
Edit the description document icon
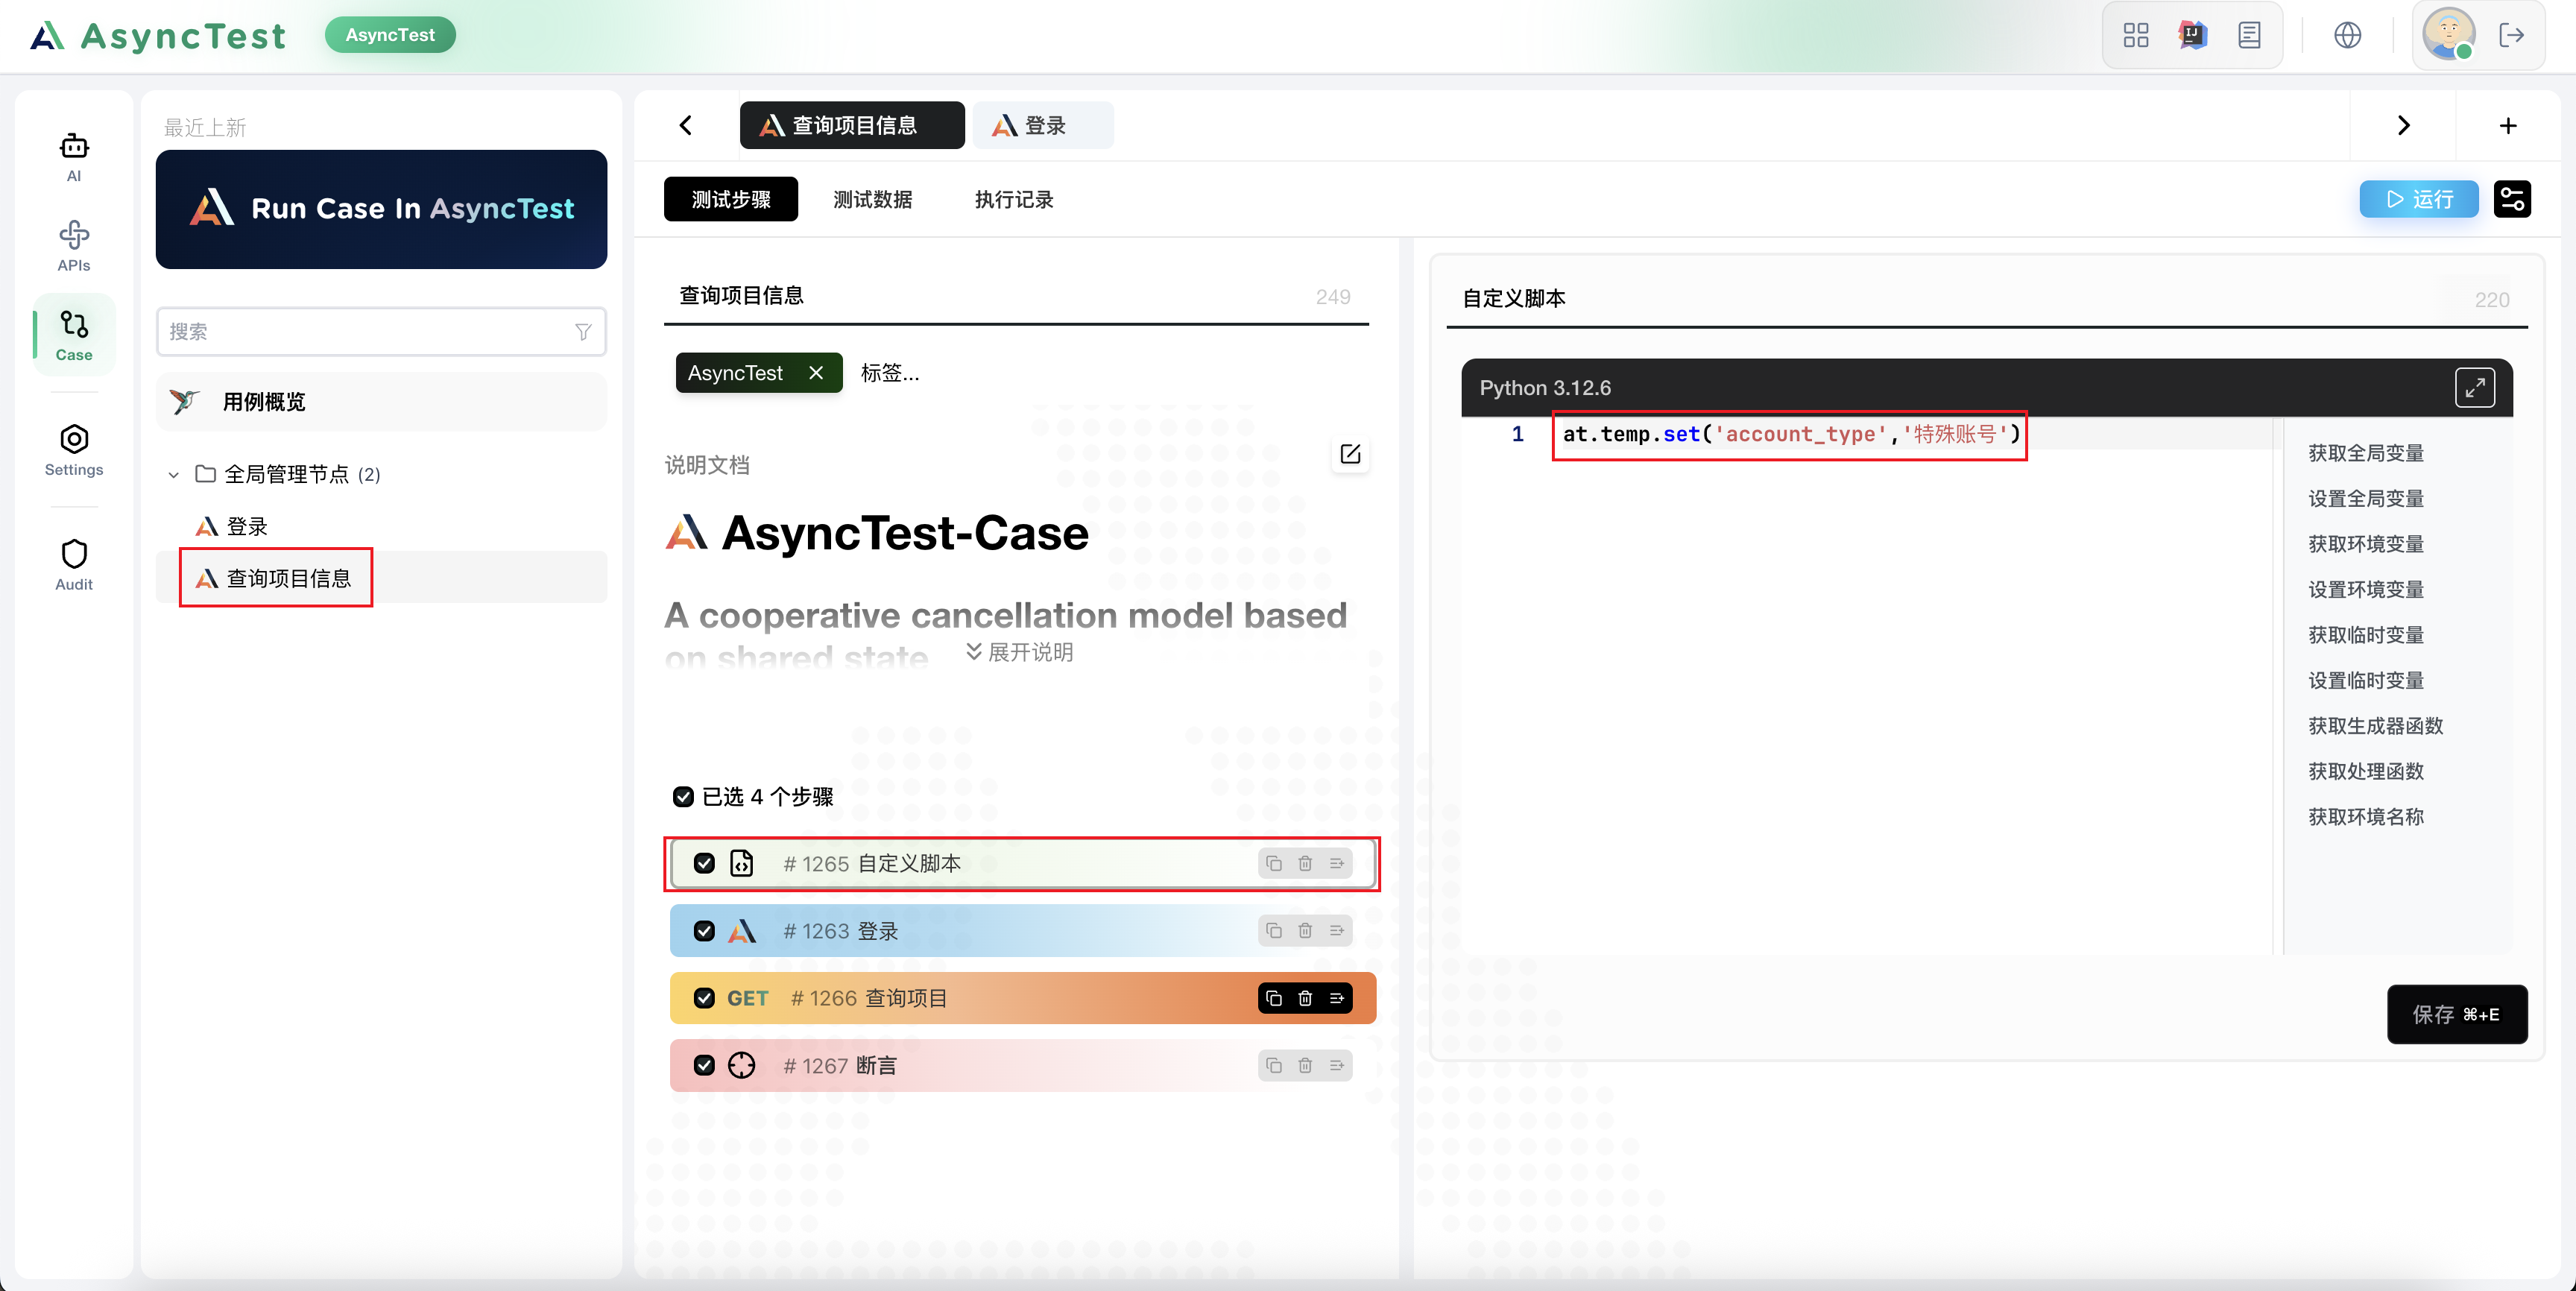1350,454
